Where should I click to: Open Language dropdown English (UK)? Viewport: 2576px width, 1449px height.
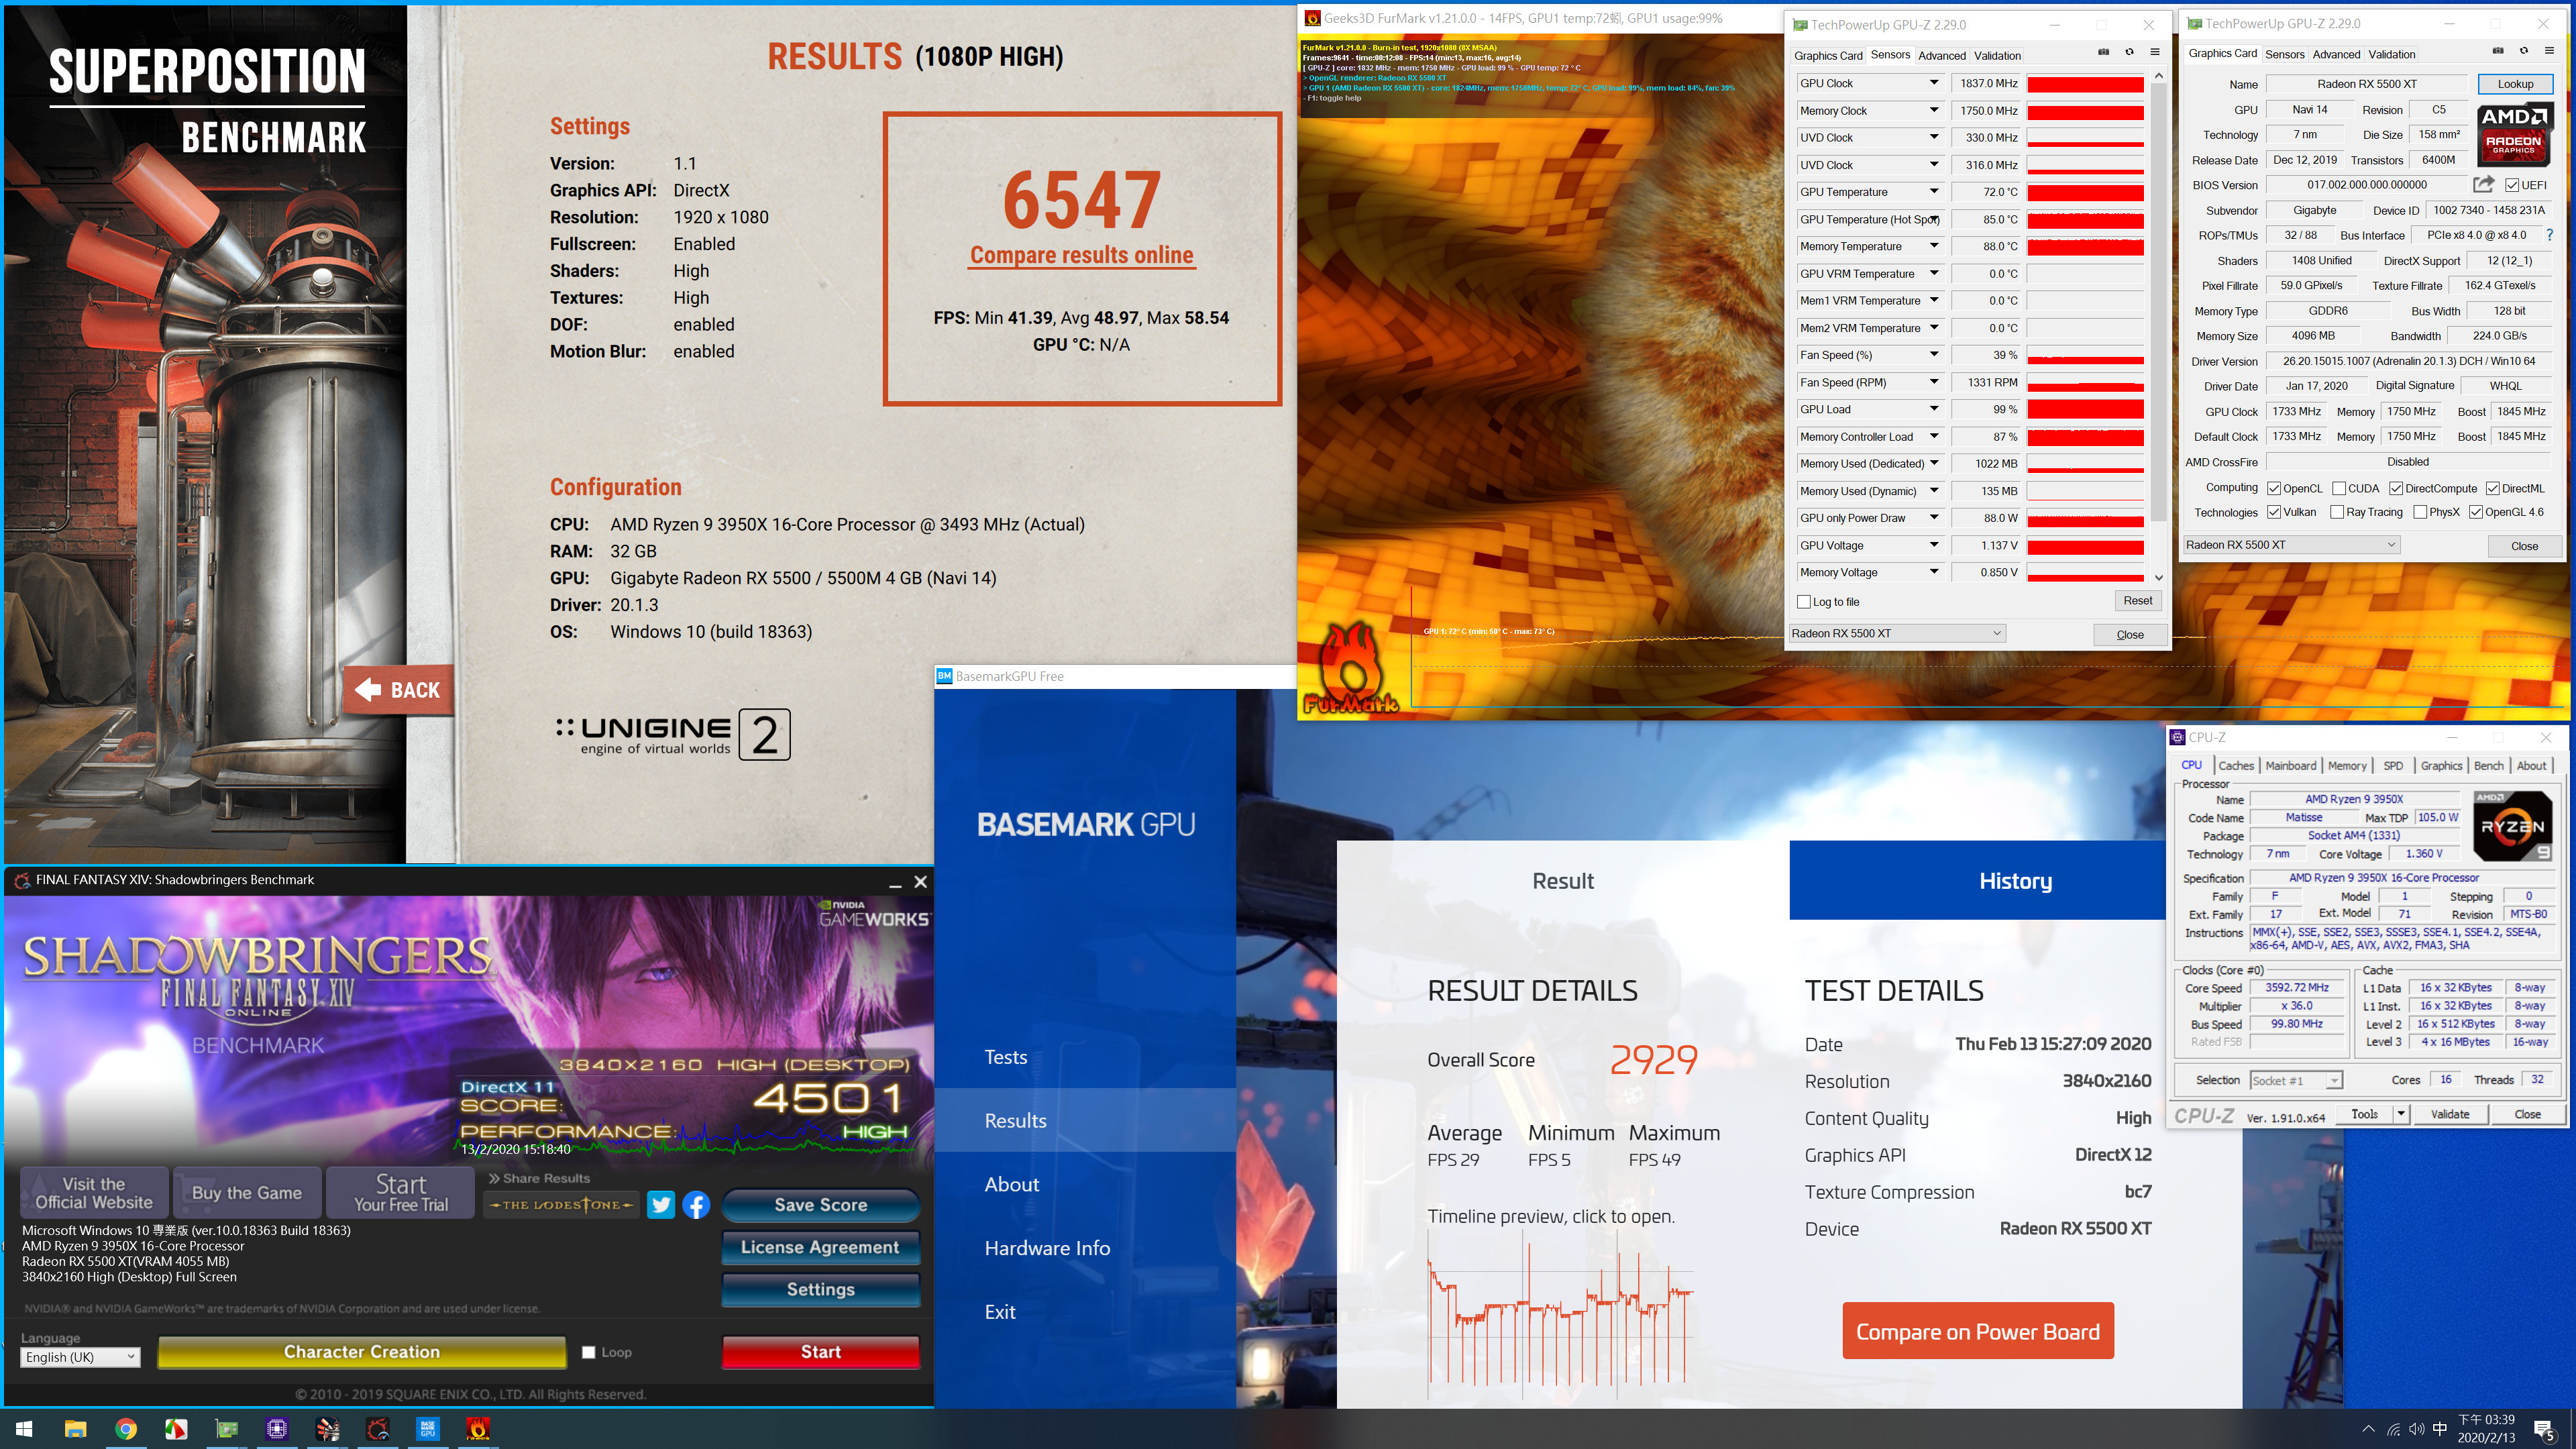pos(80,1357)
